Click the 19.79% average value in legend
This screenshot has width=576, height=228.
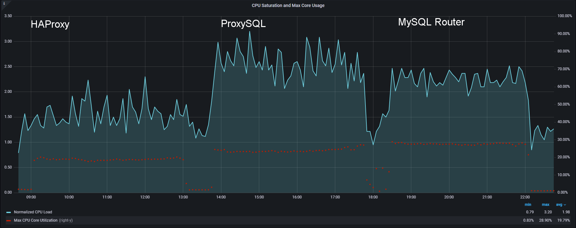click(563, 220)
